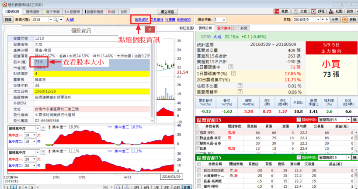
Task: Open 區間賣超15 關鍵券商 dropdown
Action: pos(349,157)
